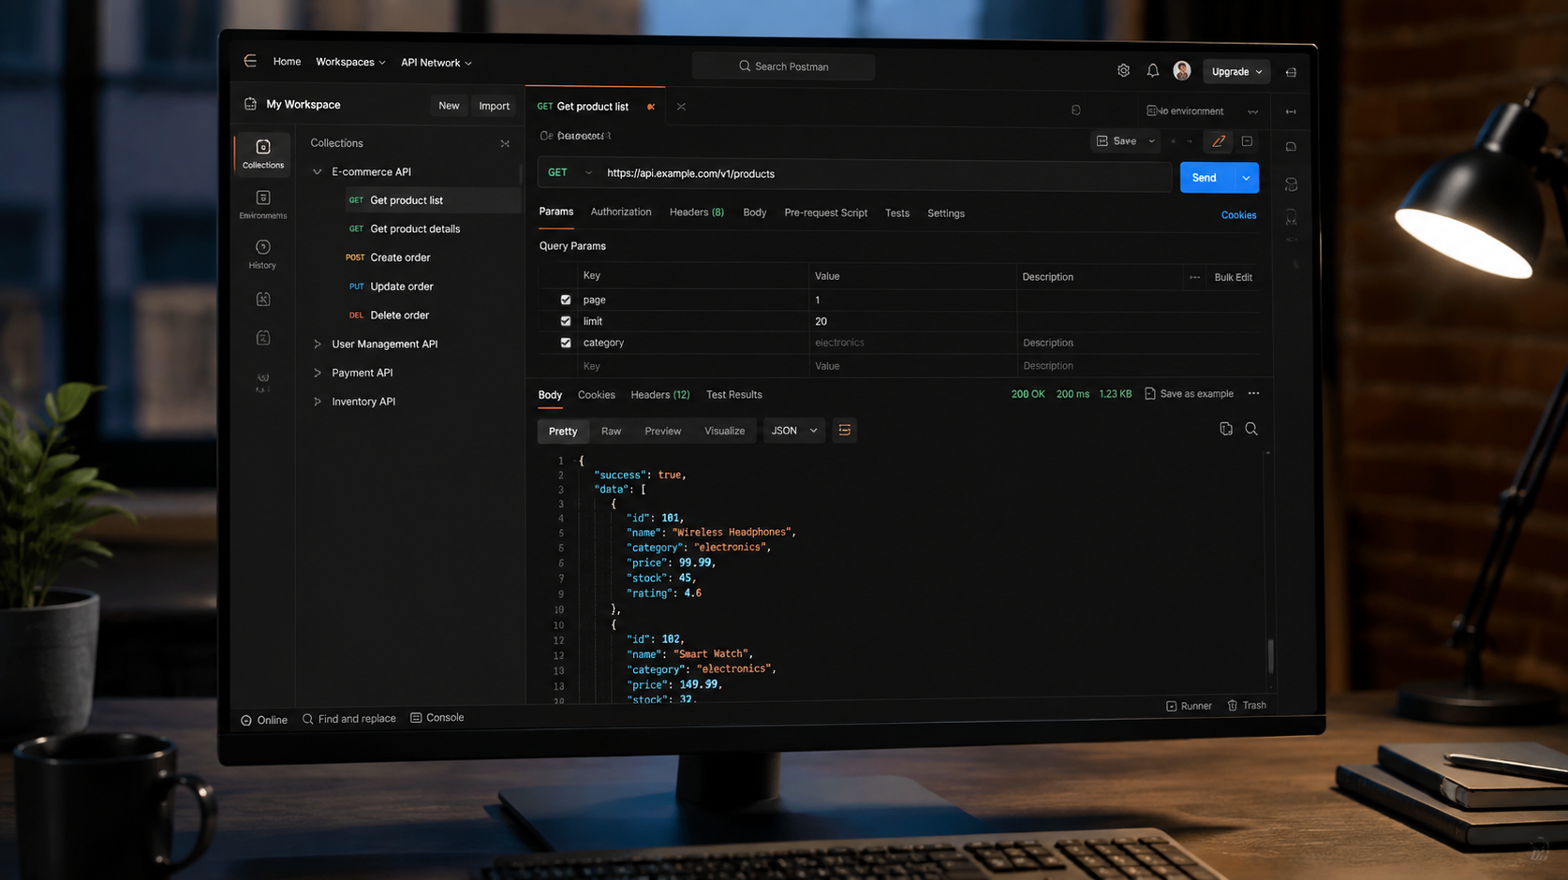This screenshot has height=880, width=1568.
Task: Switch to response Headers (12) tab
Action: coord(660,395)
